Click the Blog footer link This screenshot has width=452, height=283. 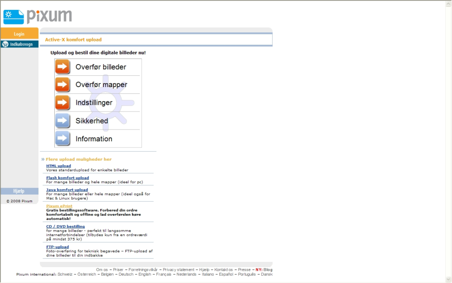pos(268,270)
